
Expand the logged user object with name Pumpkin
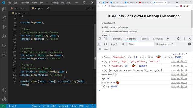102,57
